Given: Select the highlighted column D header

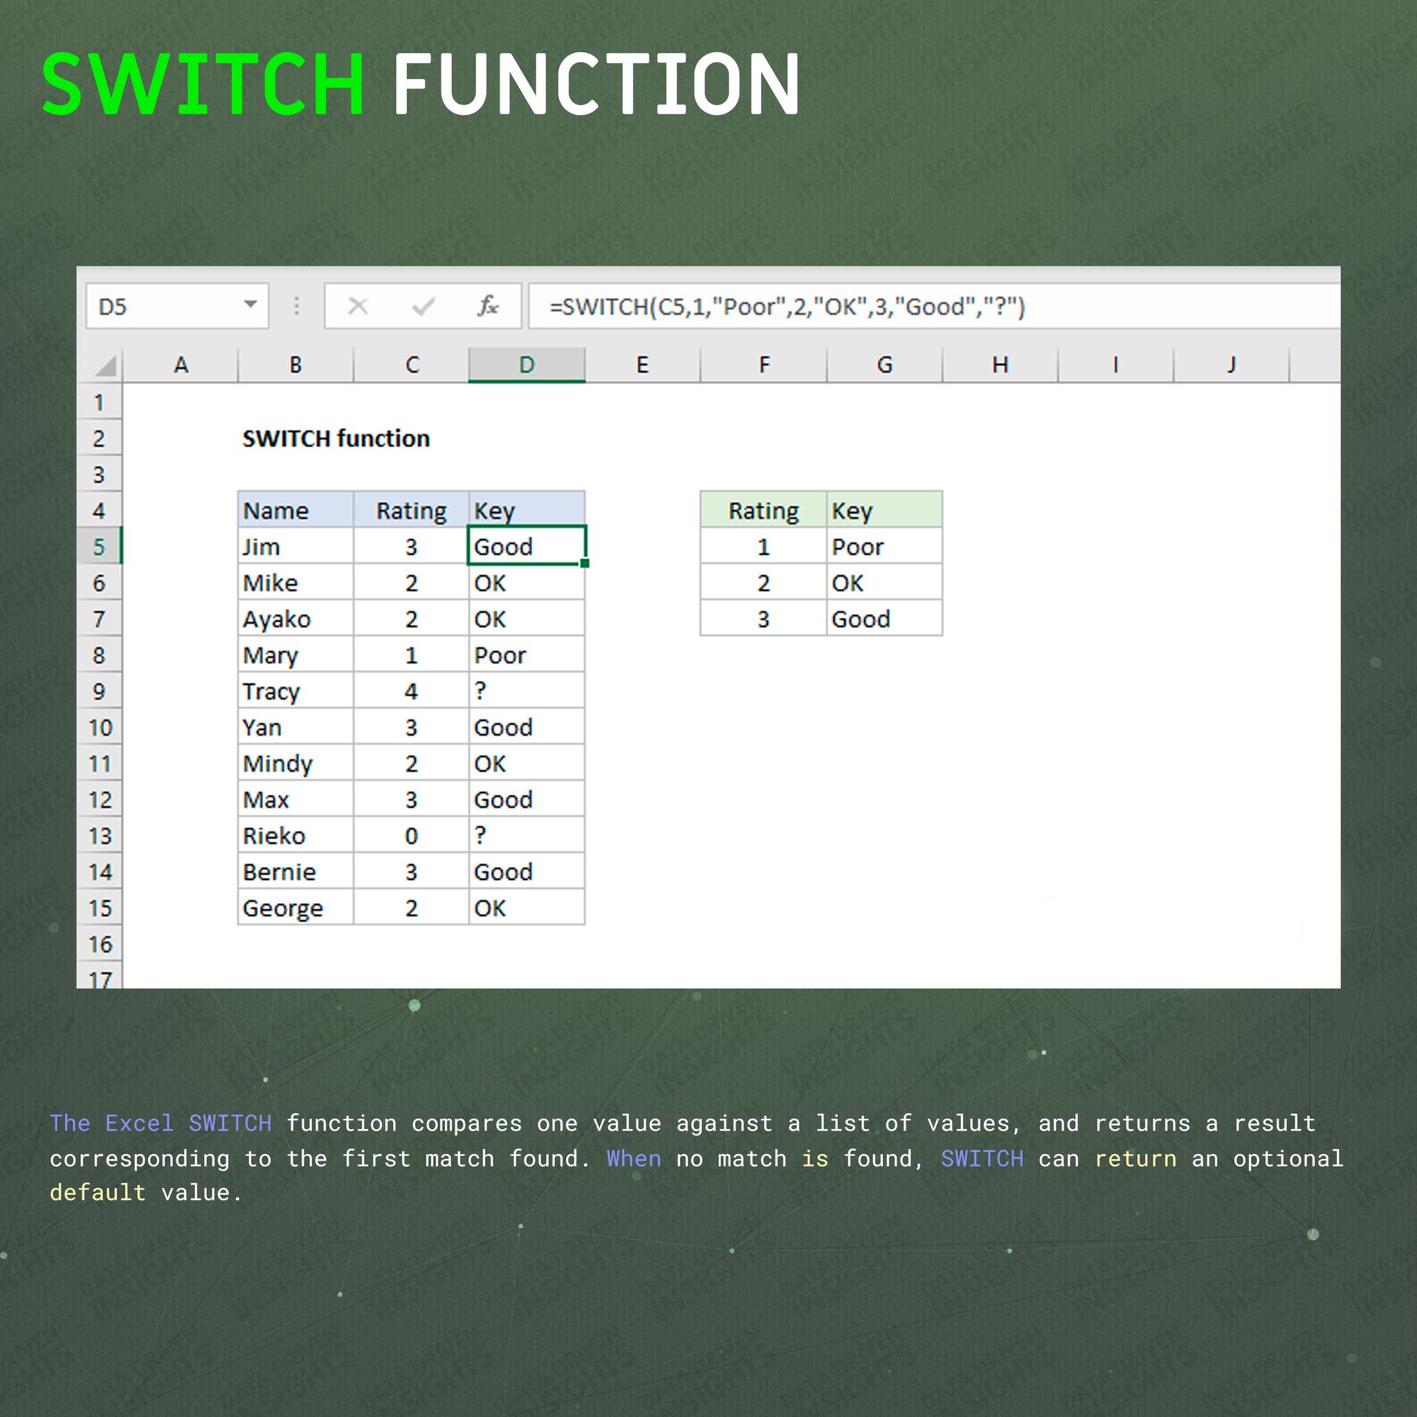Looking at the screenshot, I should point(527,365).
